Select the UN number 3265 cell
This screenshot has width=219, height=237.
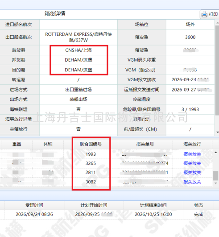91,163
